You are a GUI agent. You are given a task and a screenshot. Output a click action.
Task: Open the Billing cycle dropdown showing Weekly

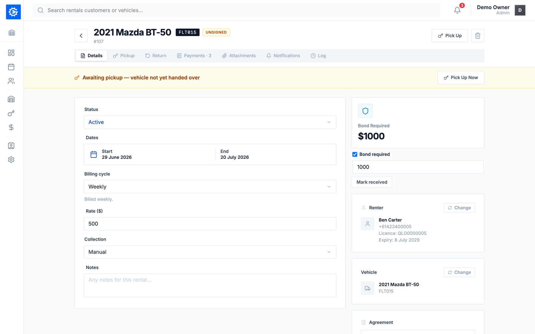click(210, 187)
